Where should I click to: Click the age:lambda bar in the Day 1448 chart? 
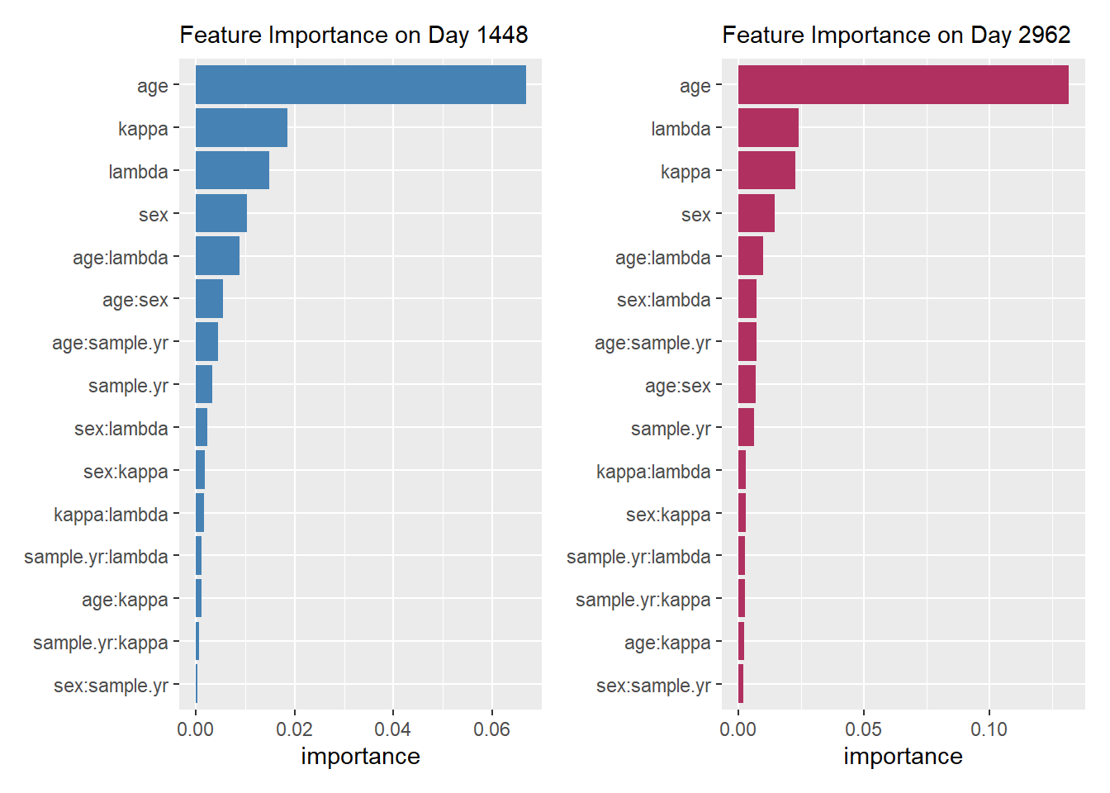tap(217, 256)
